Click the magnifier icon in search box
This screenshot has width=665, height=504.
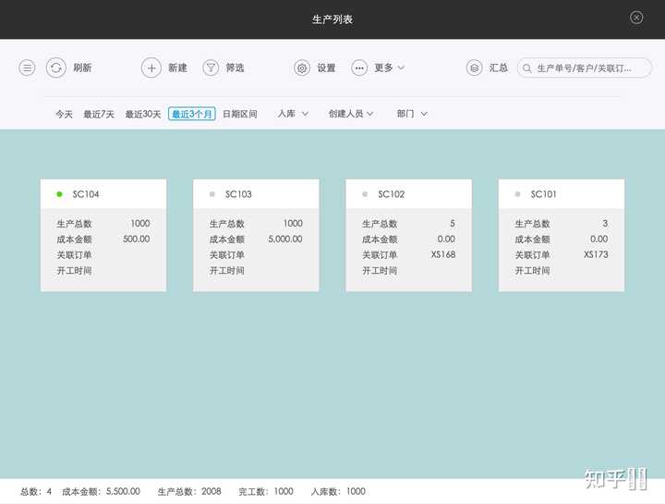coord(526,68)
